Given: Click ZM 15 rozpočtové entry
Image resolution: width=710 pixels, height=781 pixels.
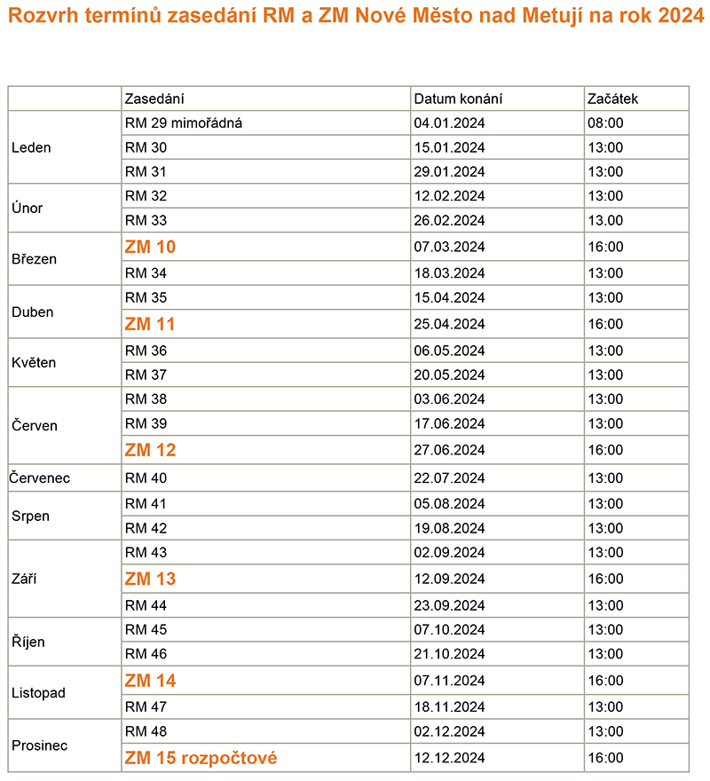Looking at the screenshot, I should tap(201, 758).
